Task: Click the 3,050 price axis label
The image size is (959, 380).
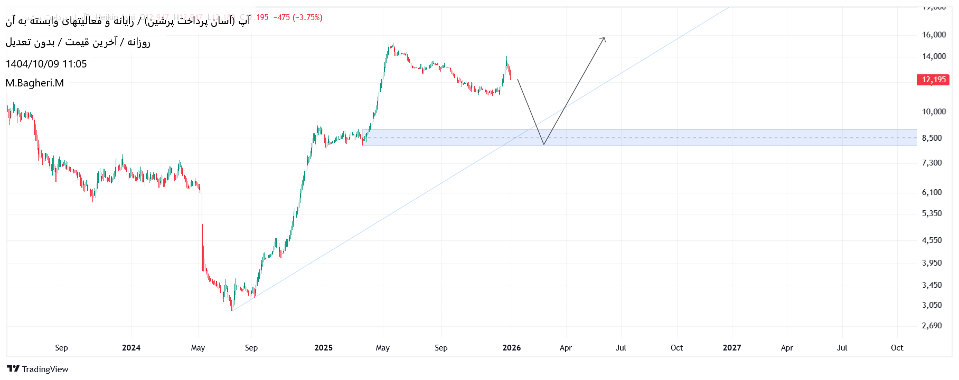Action: pyautogui.click(x=932, y=305)
